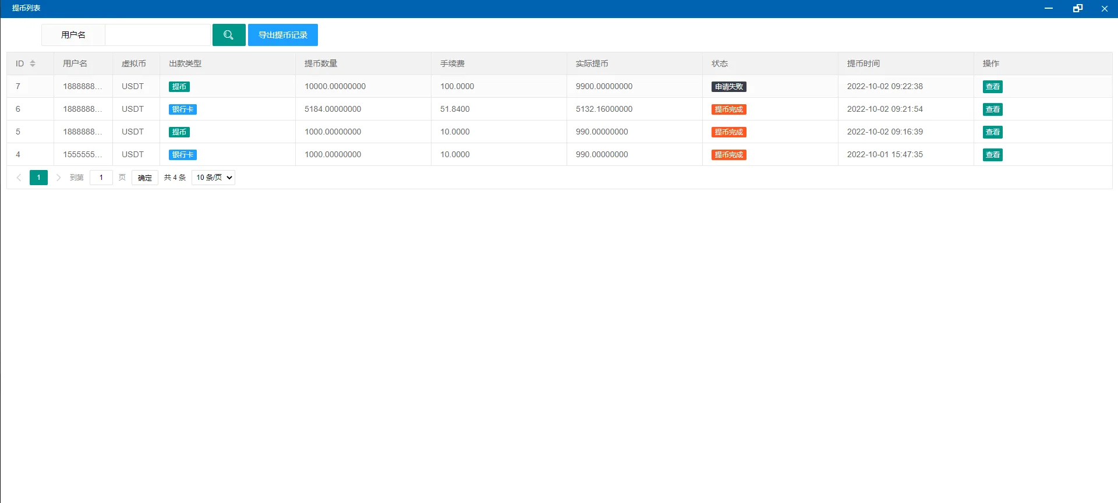The image size is (1118, 503).
Task: Click the 银行卡 tag in row 6
Action: click(182, 109)
